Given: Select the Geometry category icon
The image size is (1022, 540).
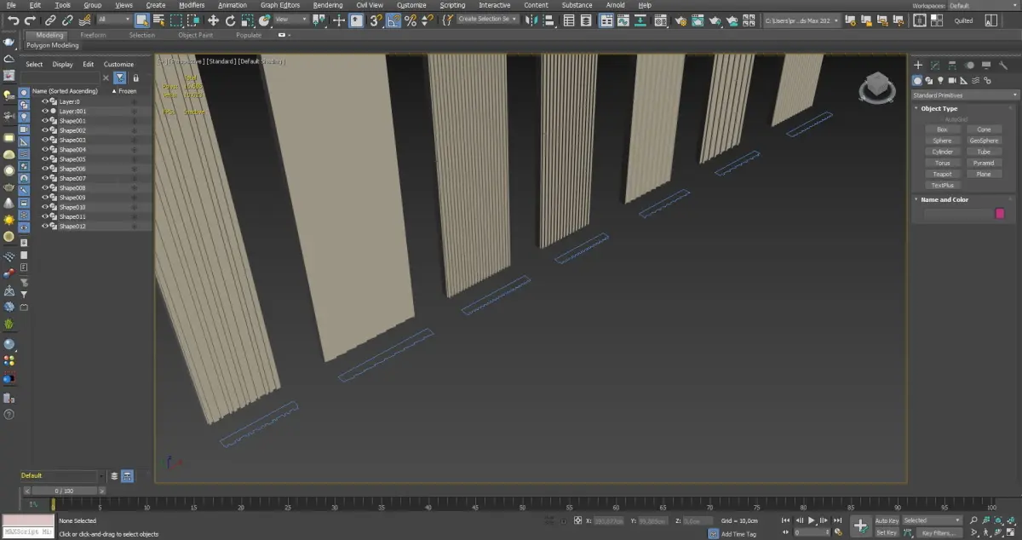Looking at the screenshot, I should tap(917, 81).
